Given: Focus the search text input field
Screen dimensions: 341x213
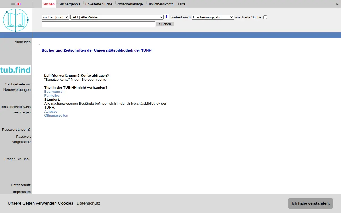Looking at the screenshot, I should click(x=98, y=24).
